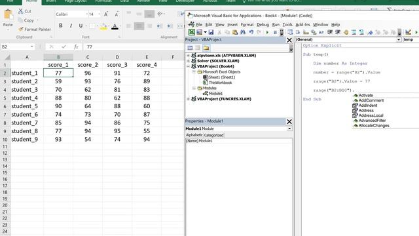Screen dimensions: 419x236
Task: Open the VBA Add-Ins menu
Action: [302, 25]
